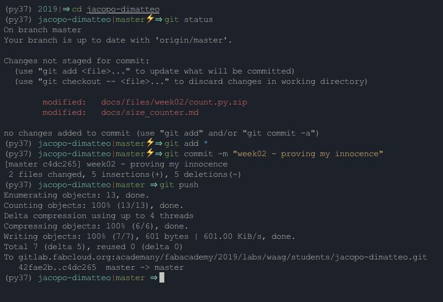Click the (py37) 2019 prompt on the first line
Image resolution: width=443 pixels, height=302 pixels.
(x=29, y=9)
